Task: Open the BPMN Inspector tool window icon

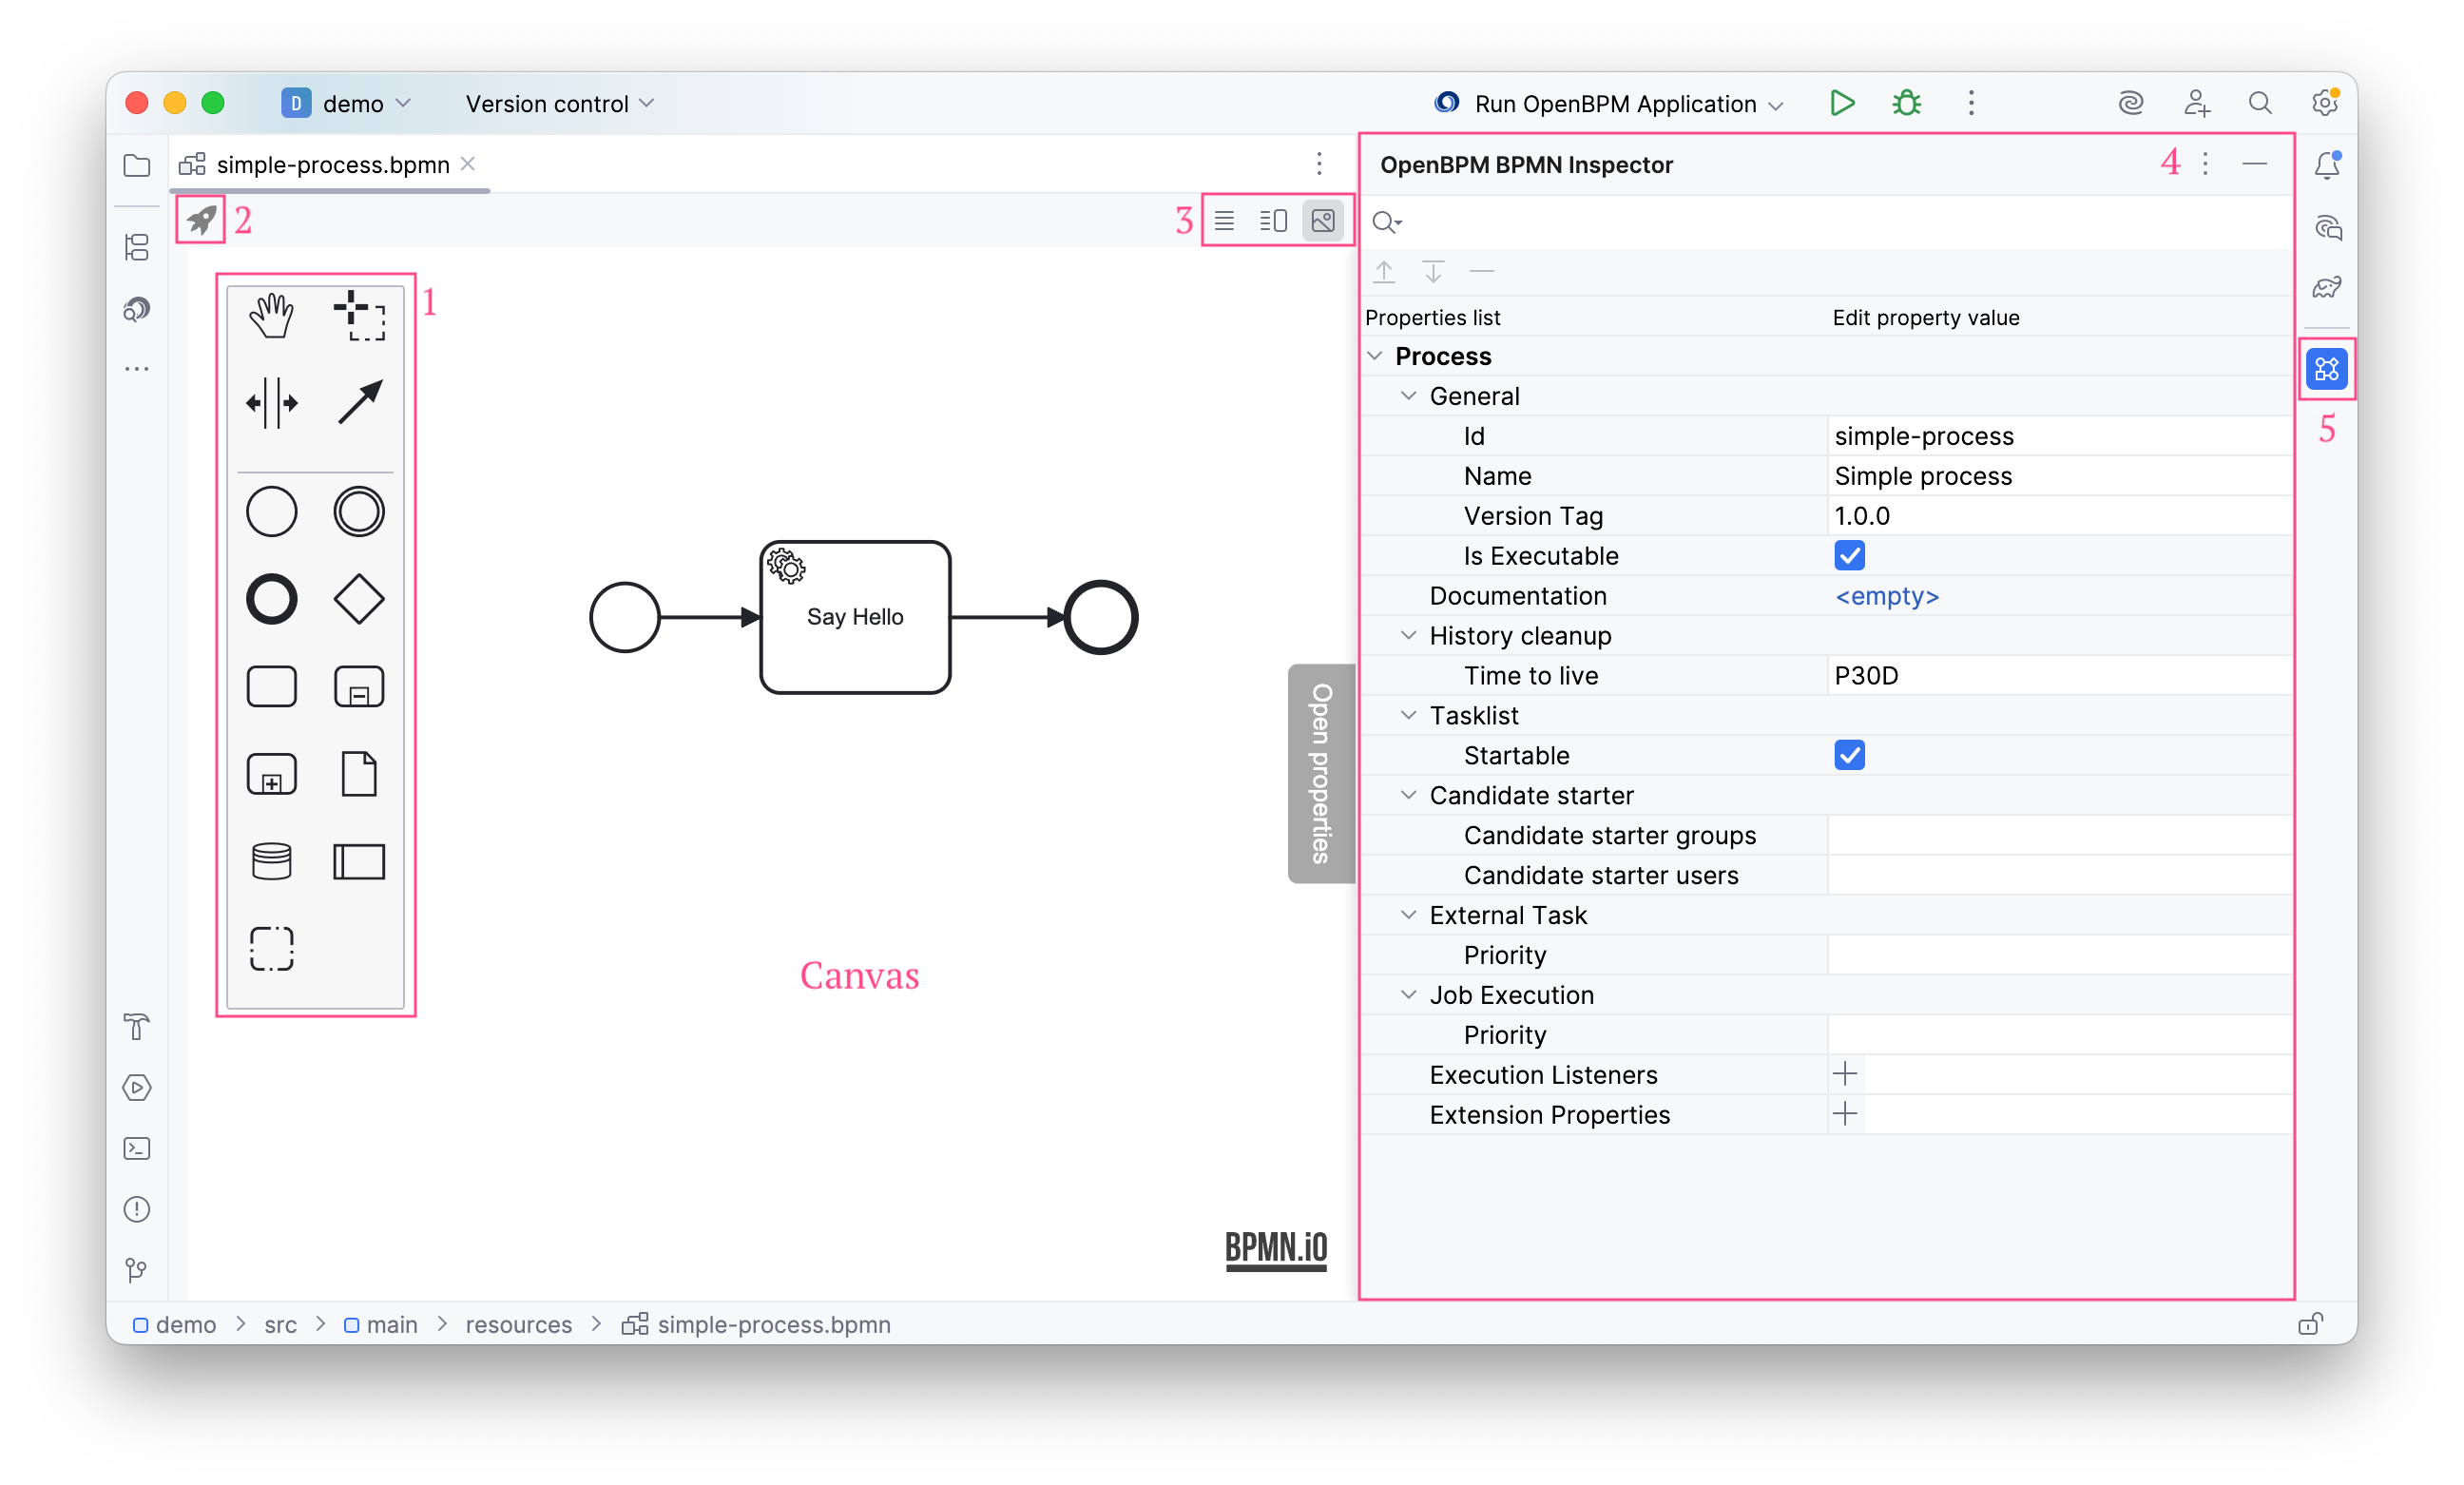Action: point(2326,369)
